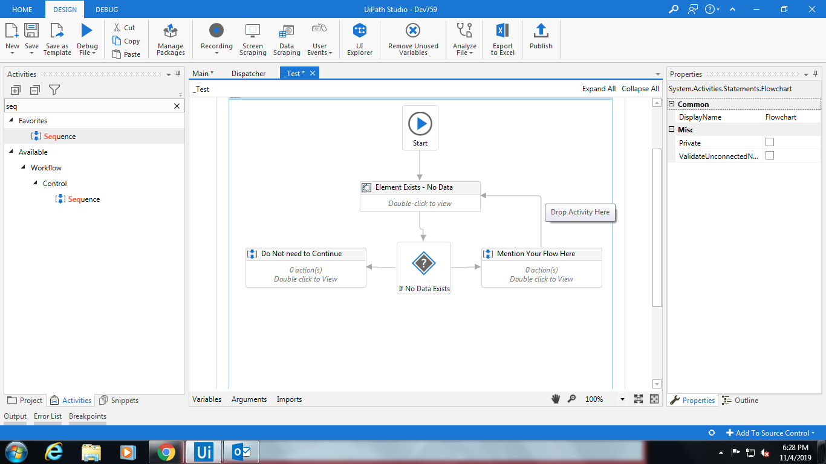
Task: Click the magnifier zoom icon in designer footer
Action: [571, 399]
